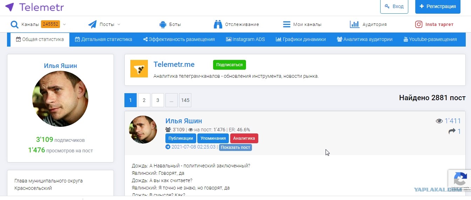Image resolution: width=471 pixels, height=200 pixels.
Task: Switch to the Аналитика аудитории tab
Action: click(x=364, y=39)
